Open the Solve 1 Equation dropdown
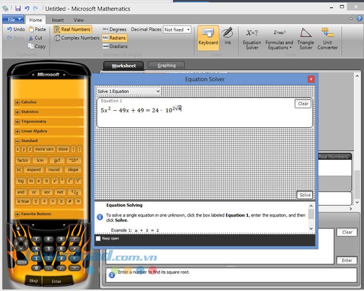Image resolution: width=364 pixels, height=291 pixels. pos(129,91)
